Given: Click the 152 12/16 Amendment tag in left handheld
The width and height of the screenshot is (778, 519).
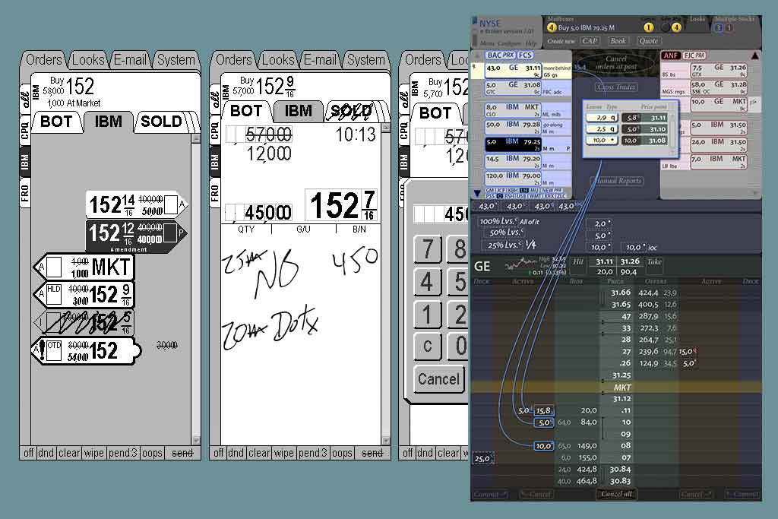Looking at the screenshot, I should point(136,235).
